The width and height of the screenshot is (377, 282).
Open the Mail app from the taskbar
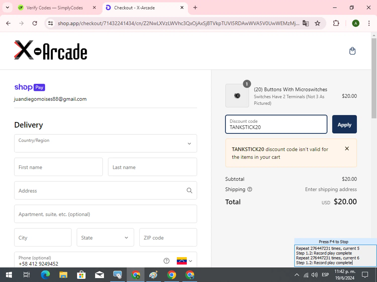100,275
